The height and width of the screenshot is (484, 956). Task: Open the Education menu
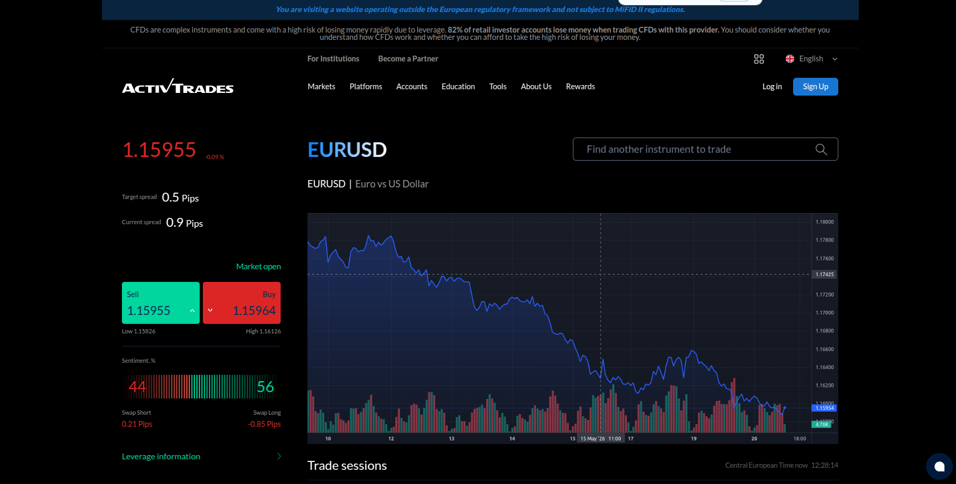pos(458,87)
